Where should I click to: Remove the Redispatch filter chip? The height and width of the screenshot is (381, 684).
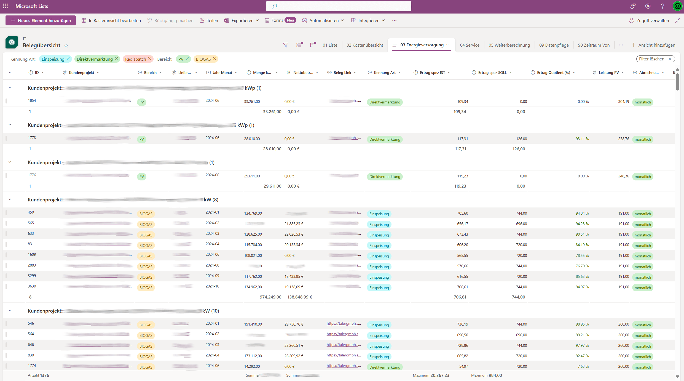tap(150, 59)
